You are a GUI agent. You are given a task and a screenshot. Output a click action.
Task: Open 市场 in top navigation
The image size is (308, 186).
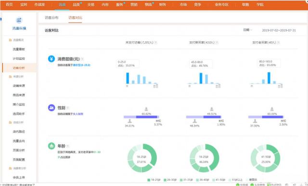coord(183,4)
